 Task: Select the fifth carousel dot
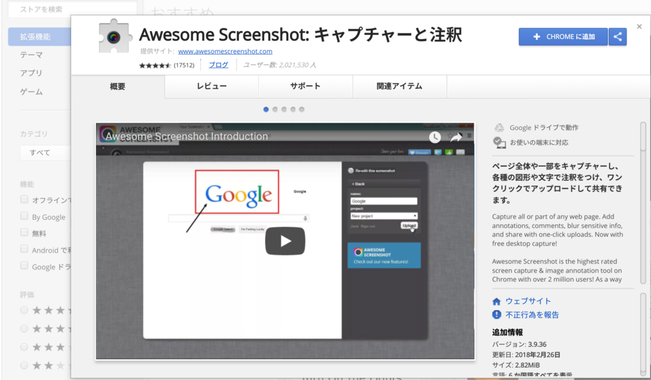[302, 109]
